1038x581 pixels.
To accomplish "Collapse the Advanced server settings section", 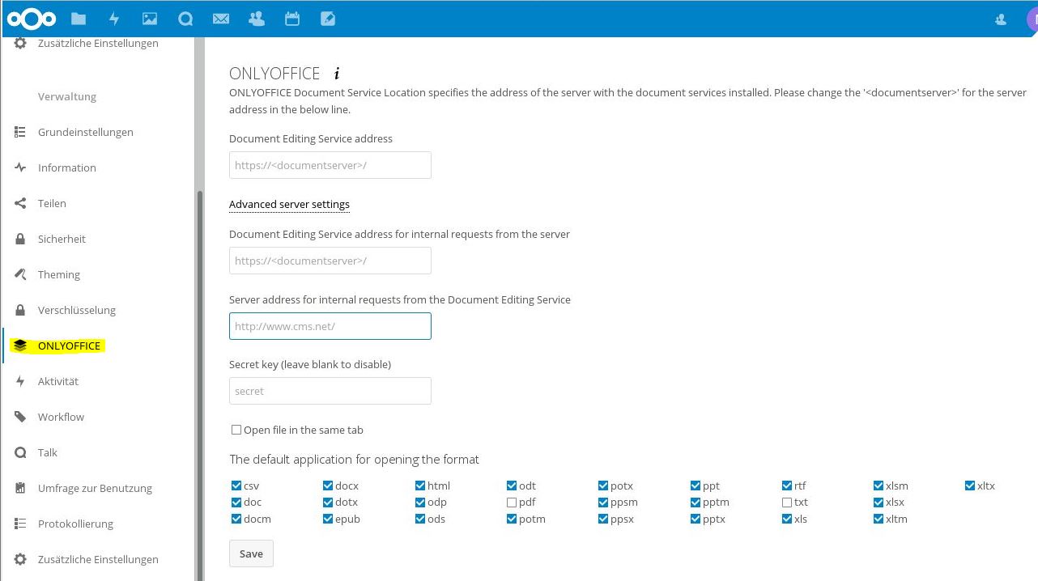I will click(x=289, y=205).
